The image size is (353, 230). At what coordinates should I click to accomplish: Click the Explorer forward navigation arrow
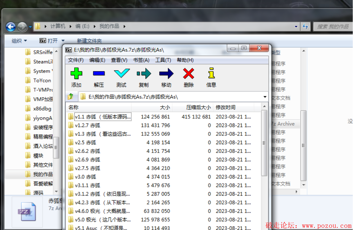click(x=22, y=27)
